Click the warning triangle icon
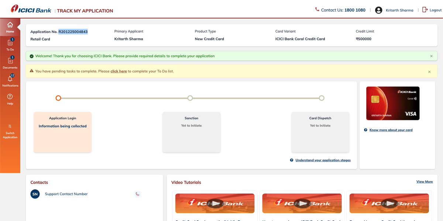The image size is (443, 221). 31,71
